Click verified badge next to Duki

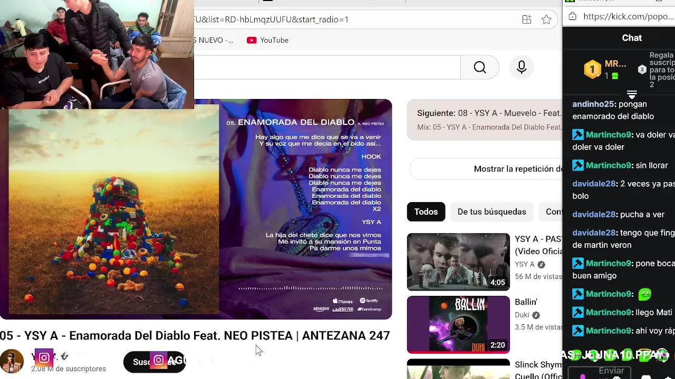[x=536, y=315]
